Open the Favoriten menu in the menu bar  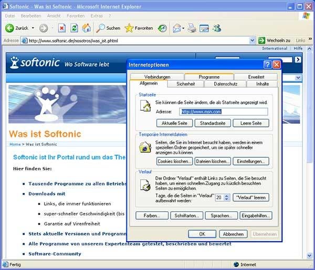[76, 16]
